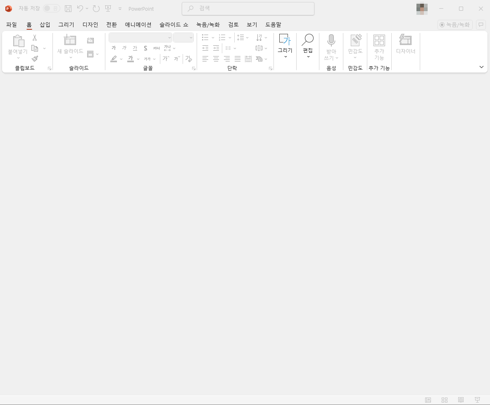The image size is (490, 405).
Task: Click the strikethrough text icon
Action: [157, 48]
